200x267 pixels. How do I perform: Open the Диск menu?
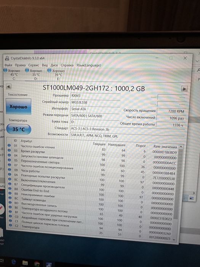coord(54,65)
